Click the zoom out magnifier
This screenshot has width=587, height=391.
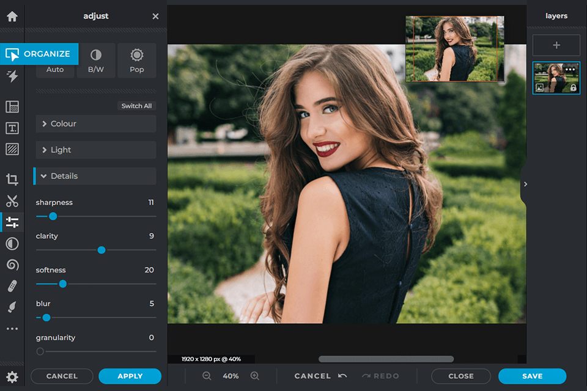tap(207, 376)
